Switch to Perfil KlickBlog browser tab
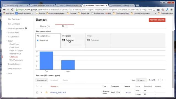 (x=69, y=5)
